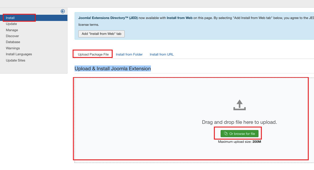Open the Install sidebar item
This screenshot has width=314, height=170.
coord(10,18)
